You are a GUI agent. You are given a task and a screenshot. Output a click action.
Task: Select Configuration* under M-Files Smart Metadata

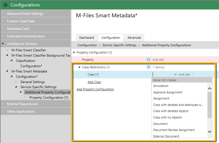pyautogui.click(x=27, y=77)
